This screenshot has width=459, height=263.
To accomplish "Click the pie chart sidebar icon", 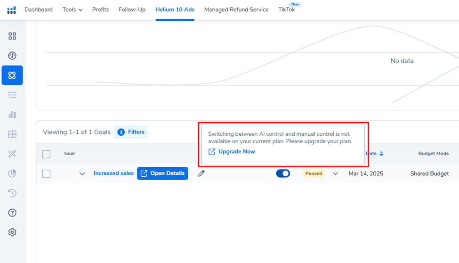I will 12,173.
